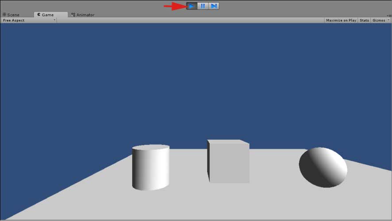Viewport: 392px width, 221px height.
Task: Click the sphere in the Game view
Action: 323,168
